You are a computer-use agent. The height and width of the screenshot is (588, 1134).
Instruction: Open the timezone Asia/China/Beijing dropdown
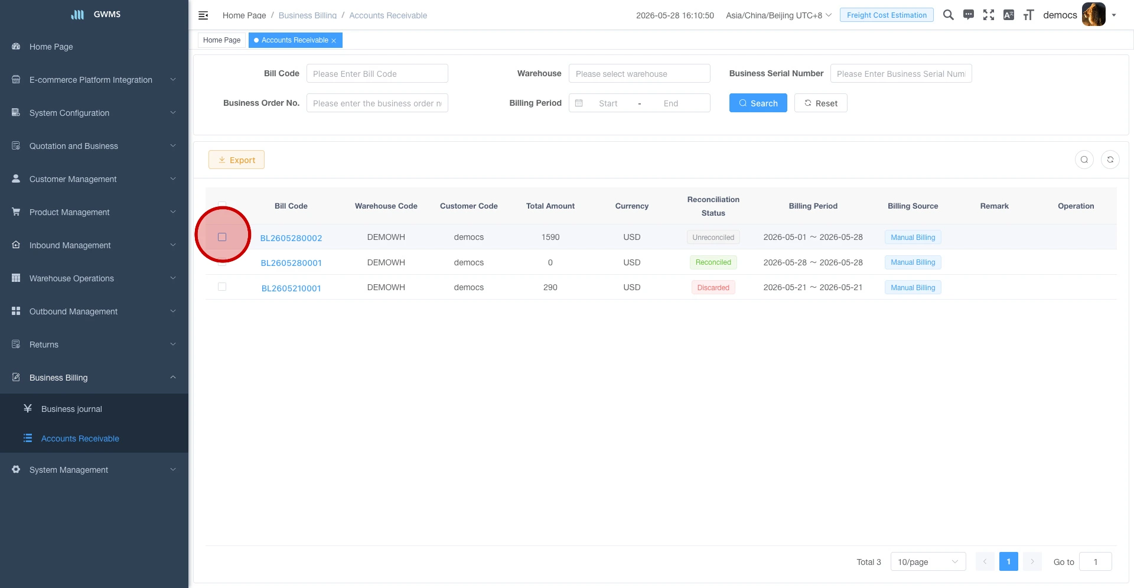[x=778, y=15]
